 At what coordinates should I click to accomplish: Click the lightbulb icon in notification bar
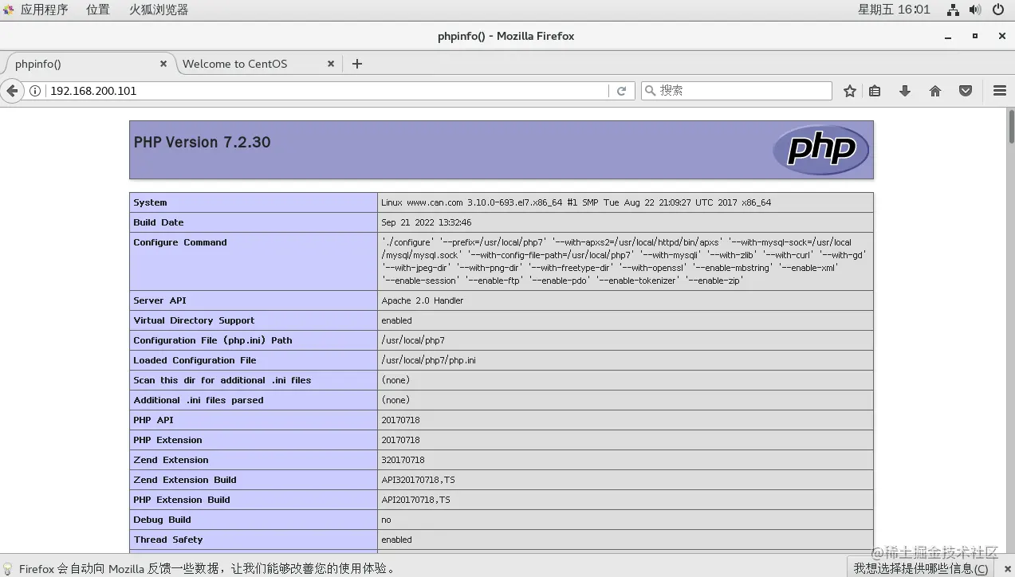[x=9, y=568]
